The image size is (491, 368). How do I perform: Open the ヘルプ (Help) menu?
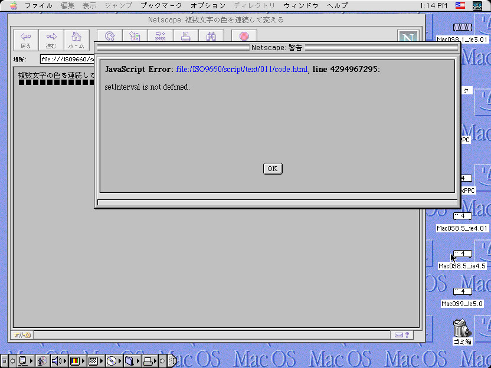[x=337, y=6]
